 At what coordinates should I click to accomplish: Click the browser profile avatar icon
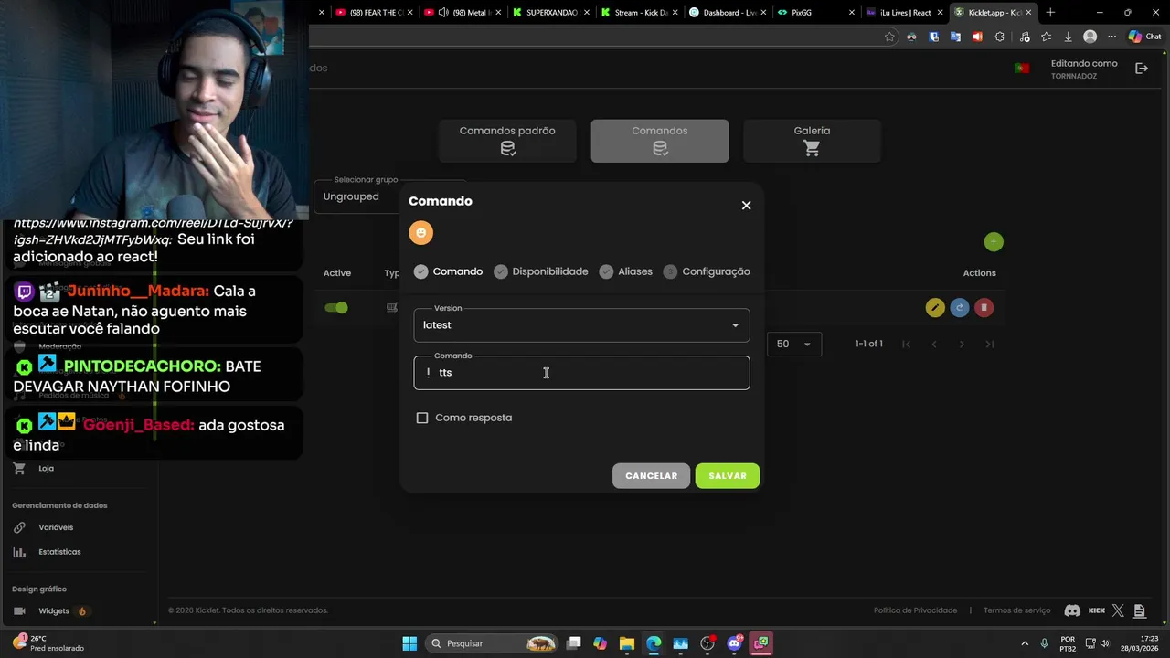(1090, 37)
